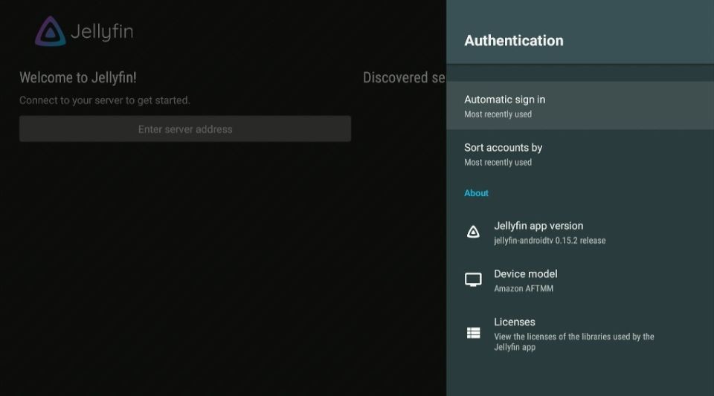Click the About section heading
The width and height of the screenshot is (714, 396).
[476, 192]
